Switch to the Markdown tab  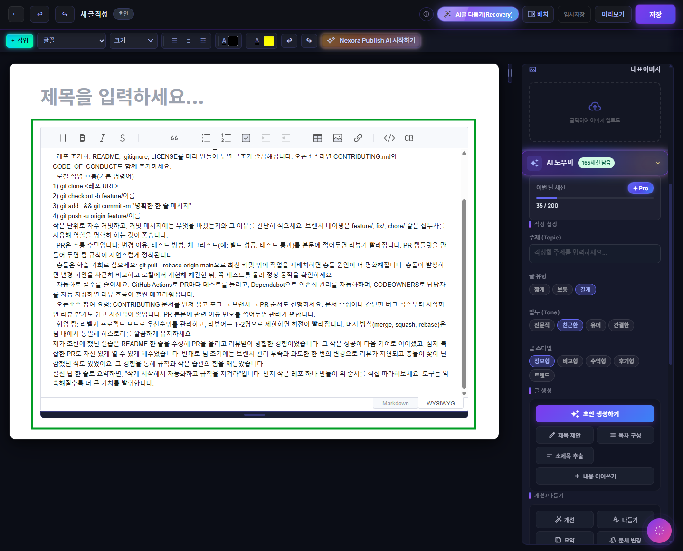[x=395, y=404]
